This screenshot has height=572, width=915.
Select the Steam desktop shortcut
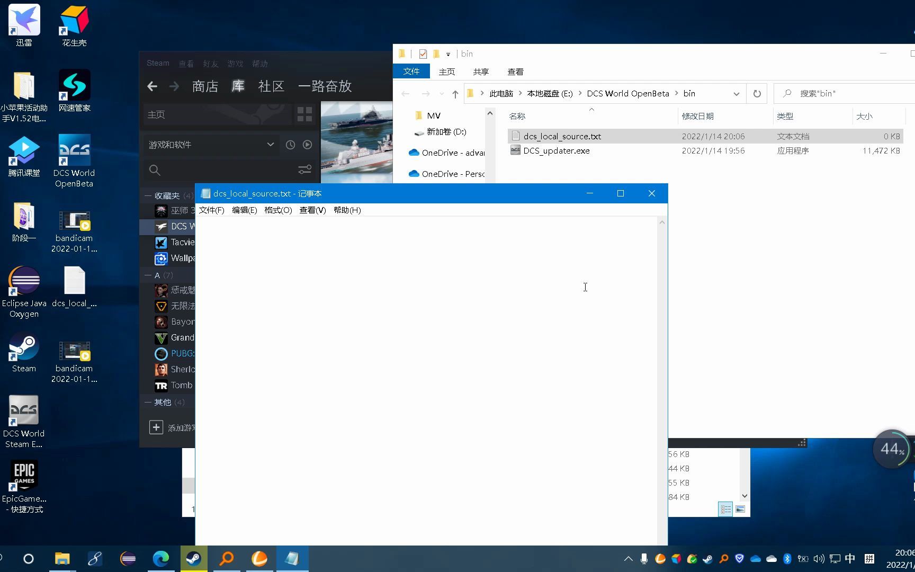point(24,352)
